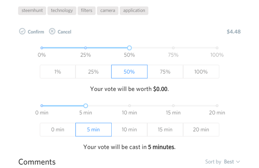
Task: Click the 75% mark on vote slider
Action: coord(173,48)
